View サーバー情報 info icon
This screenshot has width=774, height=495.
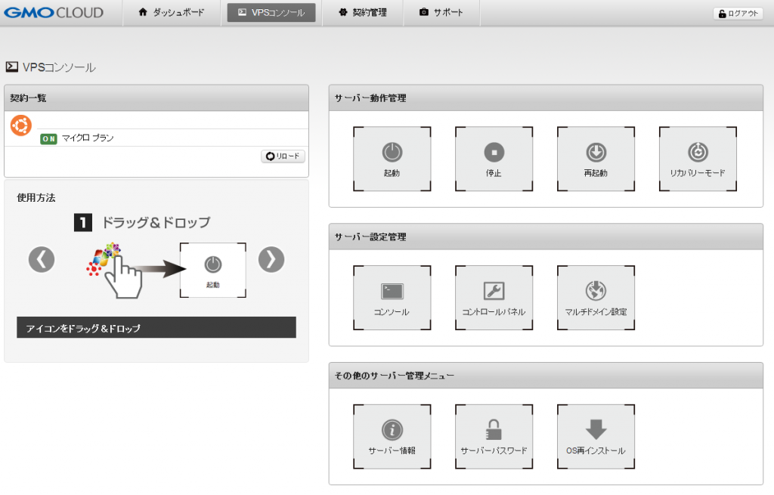coord(392,436)
